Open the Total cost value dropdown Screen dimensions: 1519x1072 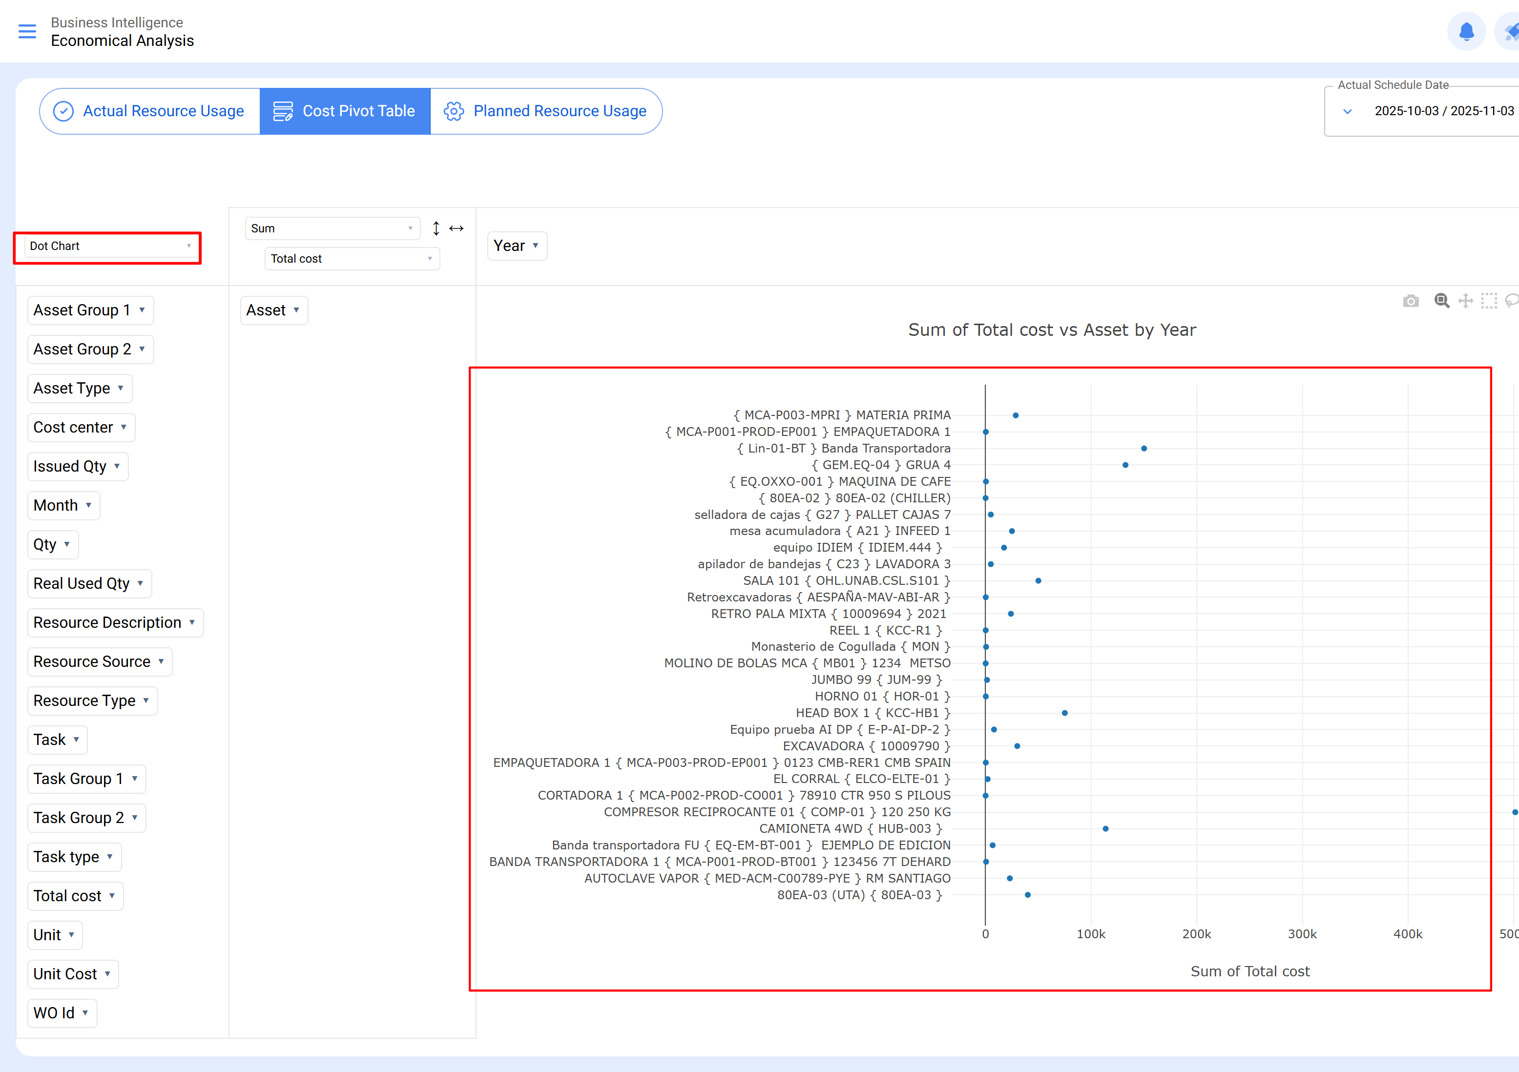pyautogui.click(x=351, y=259)
